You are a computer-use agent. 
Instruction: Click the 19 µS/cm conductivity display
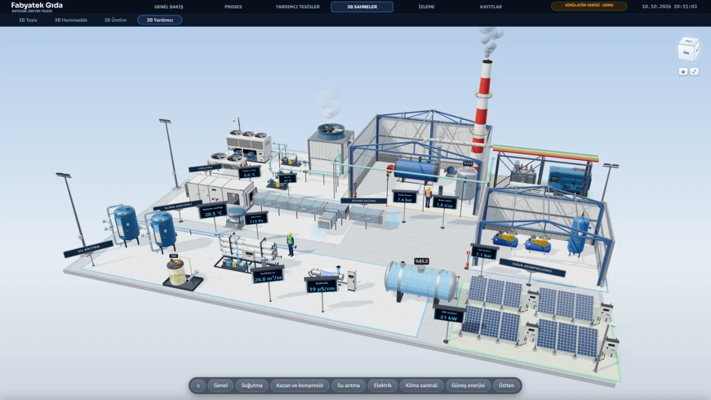pyautogui.click(x=322, y=285)
